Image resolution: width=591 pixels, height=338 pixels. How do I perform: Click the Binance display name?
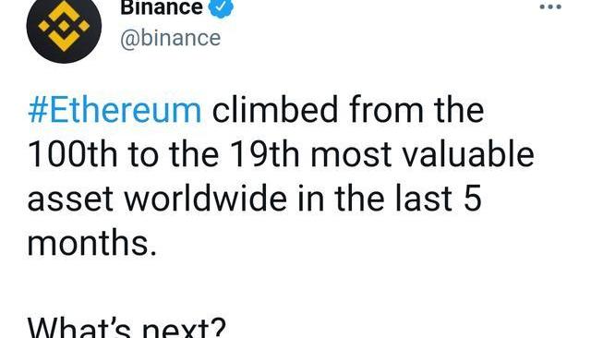[x=162, y=7]
